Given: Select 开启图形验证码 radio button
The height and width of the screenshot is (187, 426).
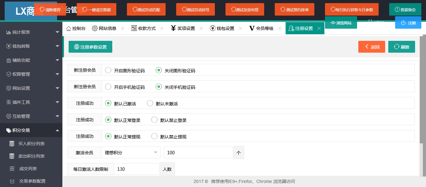Looking at the screenshot, I should tap(108, 70).
